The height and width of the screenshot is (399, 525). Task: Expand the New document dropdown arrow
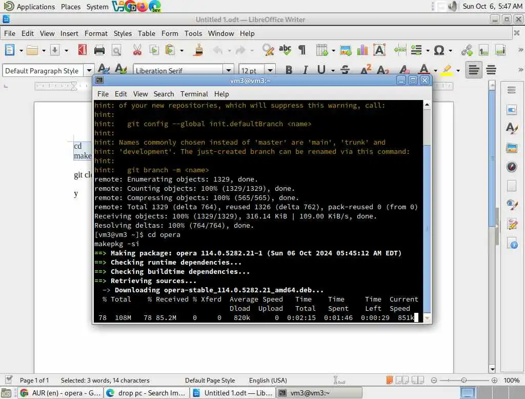pyautogui.click(x=21, y=51)
